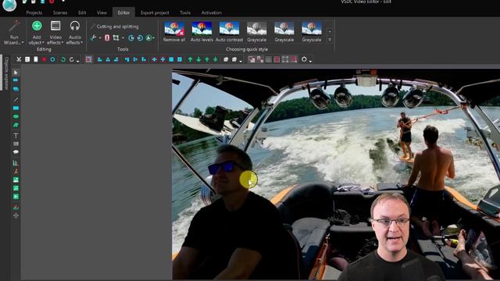Click the video preview canvas
The width and height of the screenshot is (500, 281).
click(336, 175)
